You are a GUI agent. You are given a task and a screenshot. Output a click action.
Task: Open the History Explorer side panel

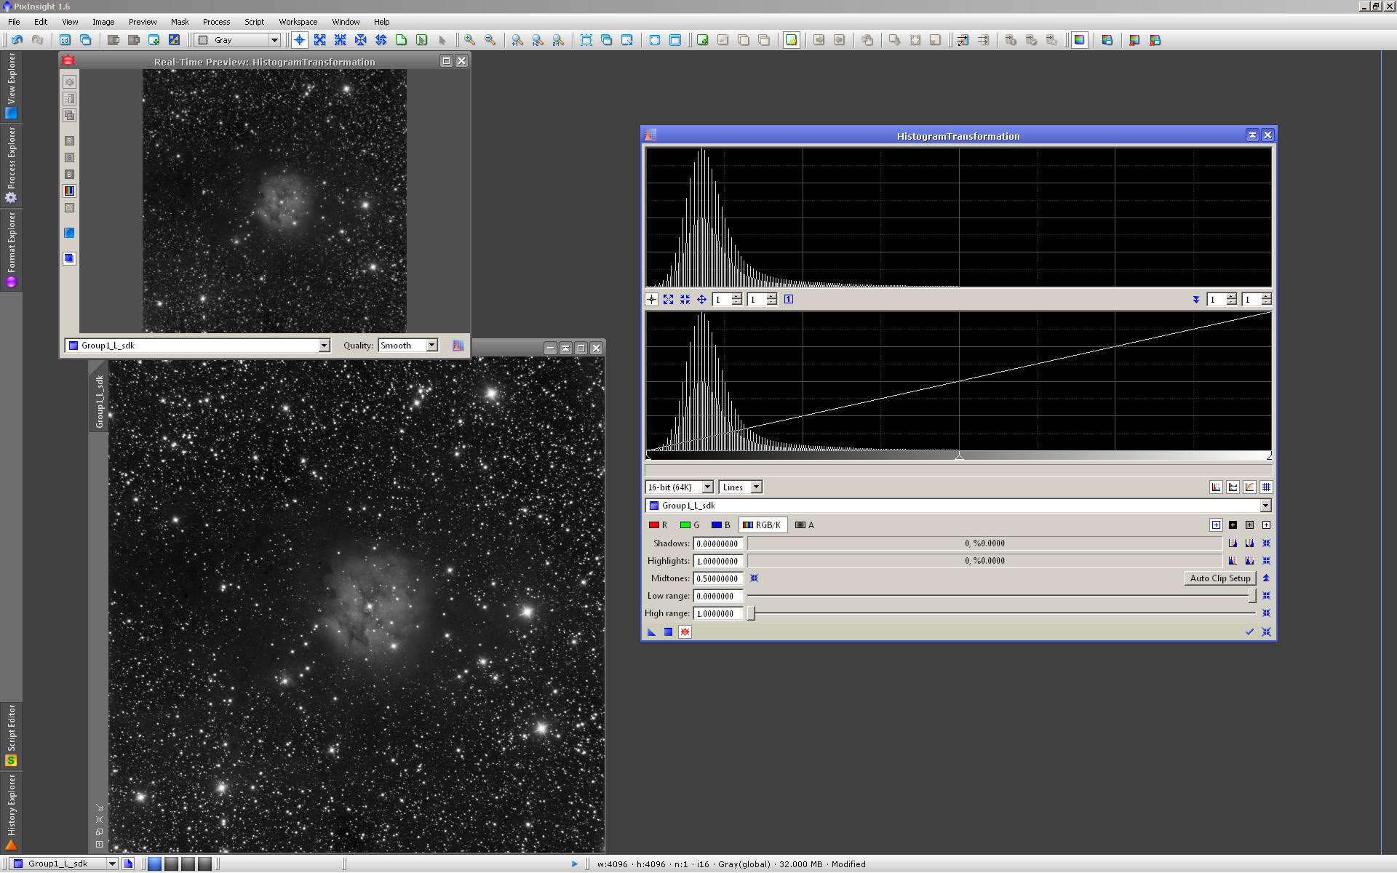click(11, 812)
